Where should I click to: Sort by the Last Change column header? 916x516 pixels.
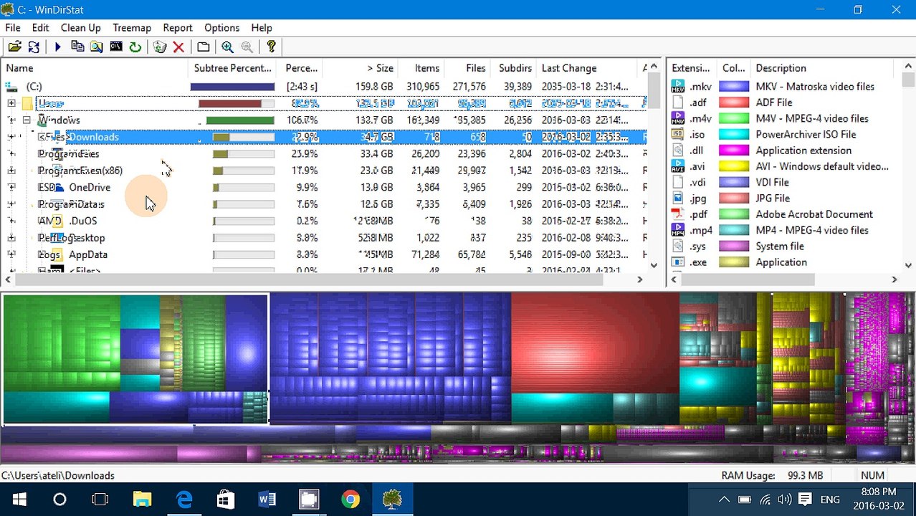point(586,68)
